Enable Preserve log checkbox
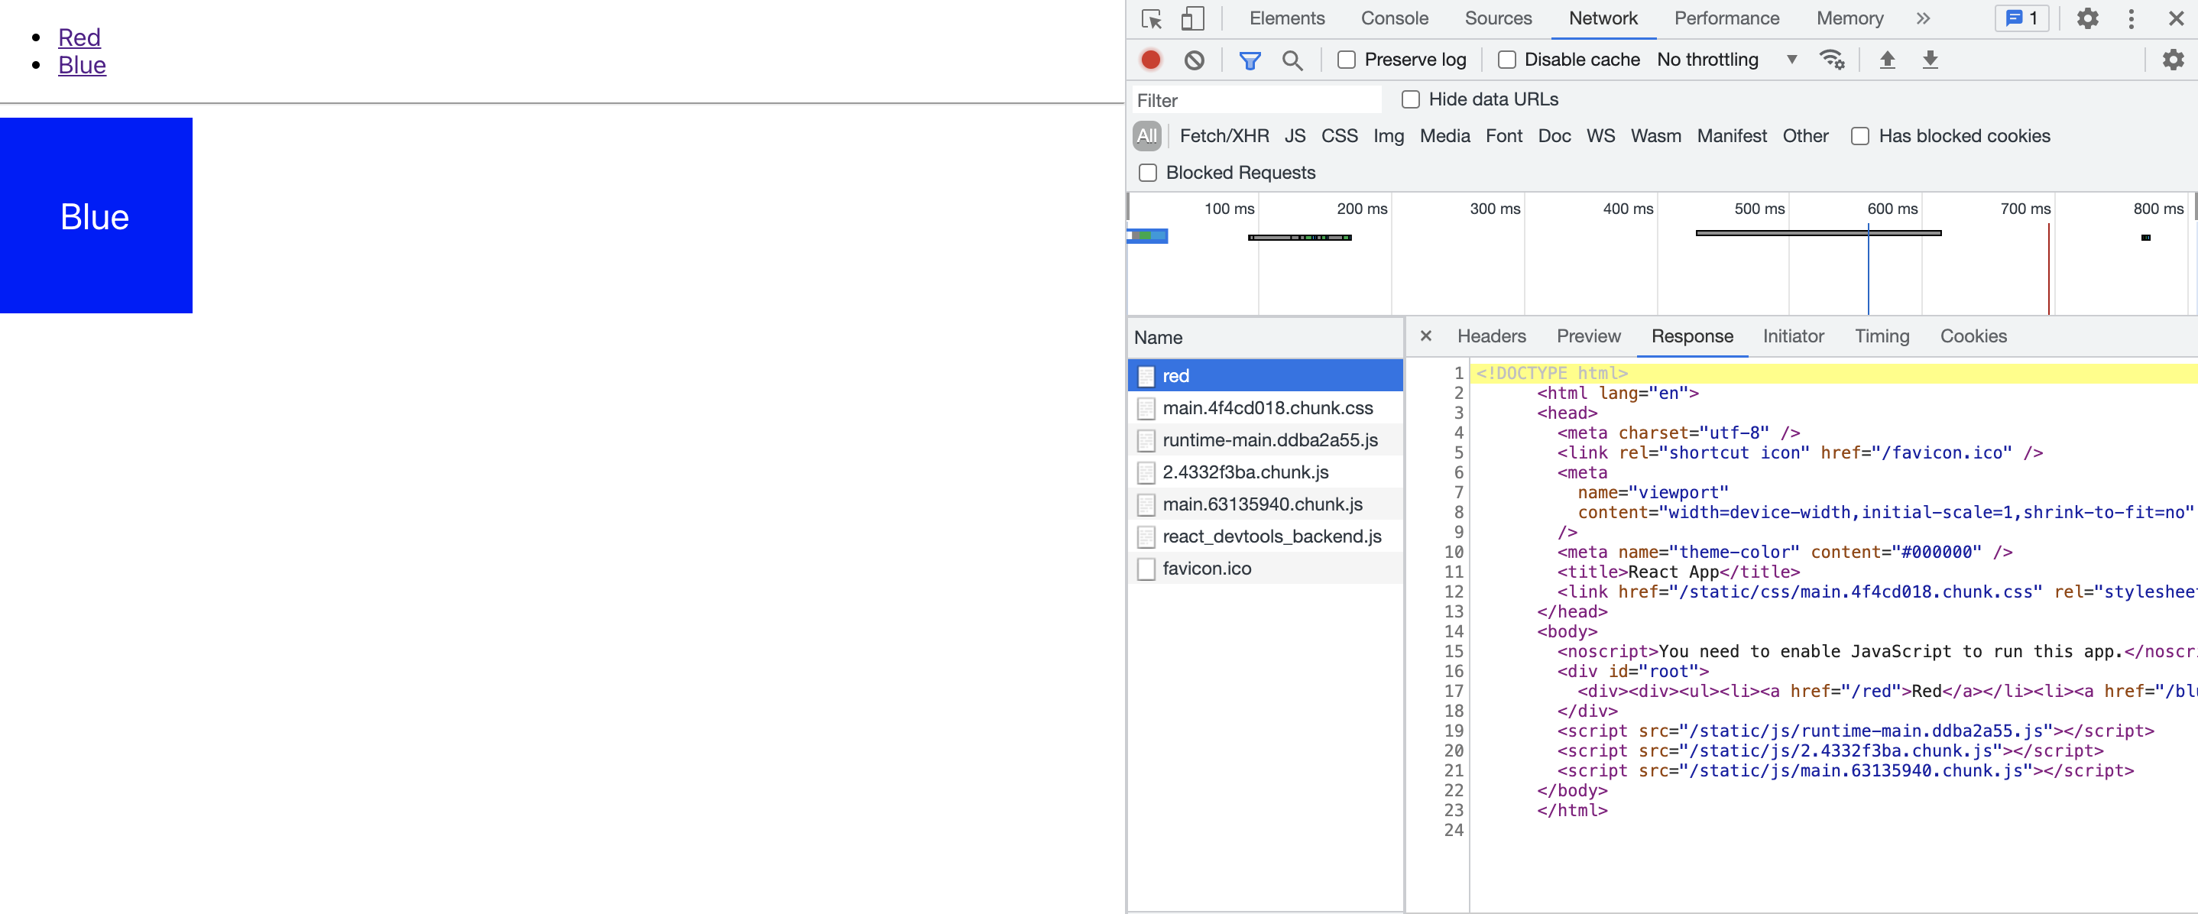The width and height of the screenshot is (2198, 914). (1347, 60)
